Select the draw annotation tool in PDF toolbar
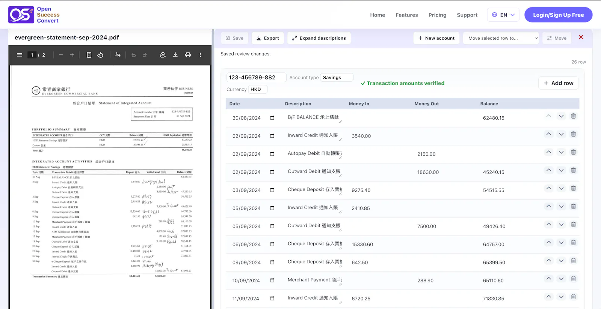This screenshot has width=601, height=309. 118,55
